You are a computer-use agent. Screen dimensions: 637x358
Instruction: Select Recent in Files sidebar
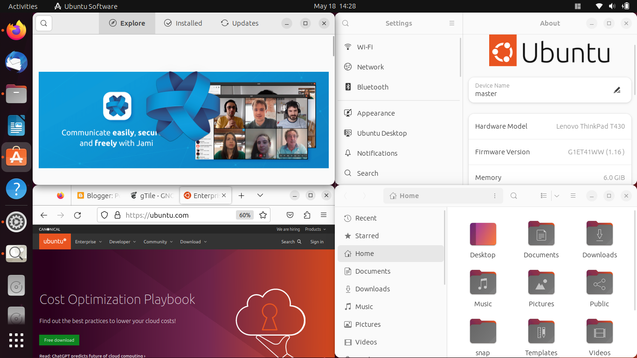391,218
